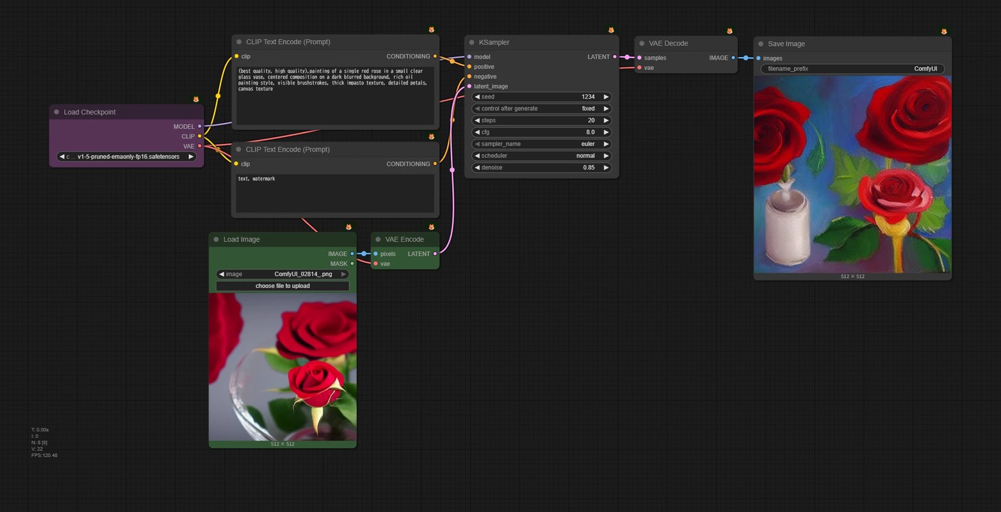
Task: Select next image with ComfyUI_02814 right arrow
Action: pyautogui.click(x=343, y=274)
